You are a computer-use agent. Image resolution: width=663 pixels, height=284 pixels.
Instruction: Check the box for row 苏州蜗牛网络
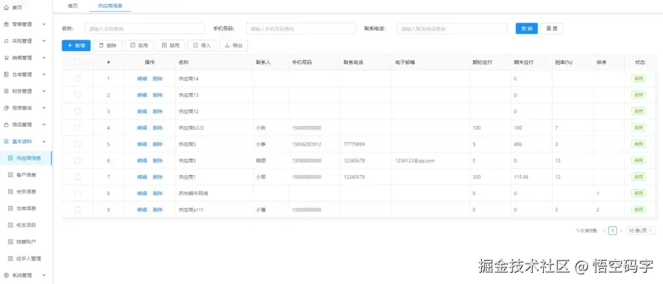point(77,193)
